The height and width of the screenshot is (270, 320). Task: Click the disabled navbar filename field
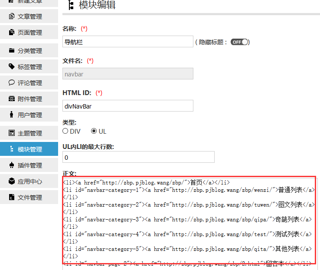click(128, 74)
